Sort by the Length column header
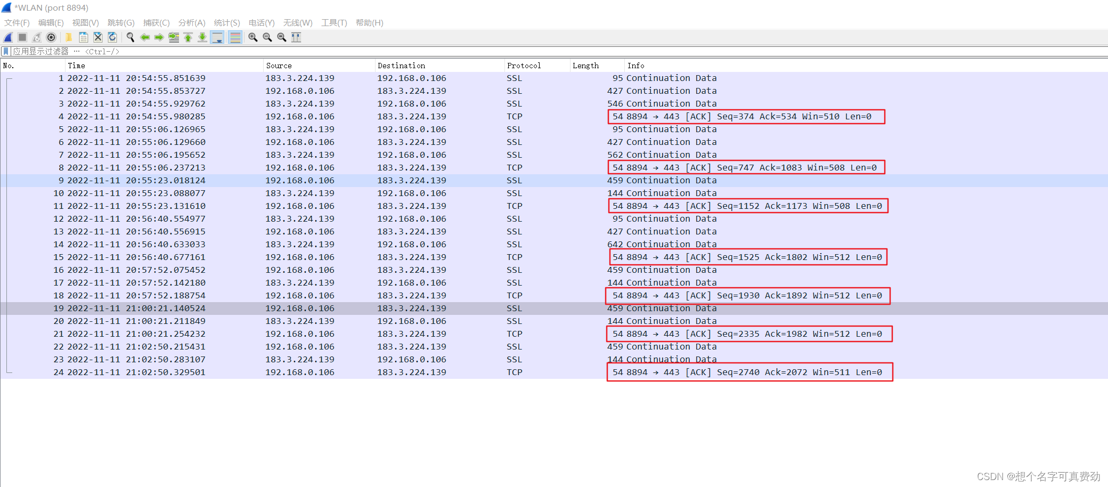 597,66
